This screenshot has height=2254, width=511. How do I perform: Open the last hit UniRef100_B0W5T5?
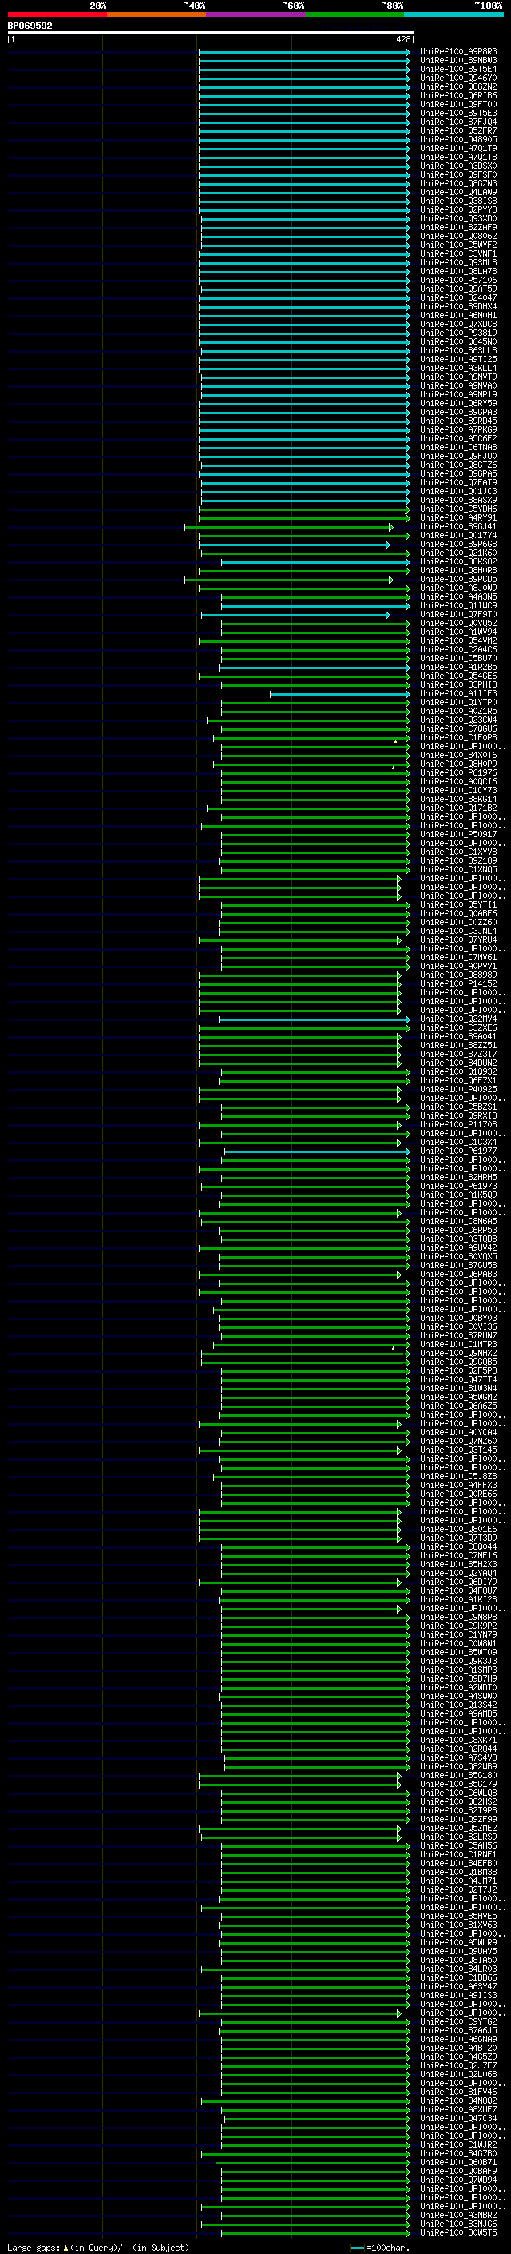(x=458, y=2233)
